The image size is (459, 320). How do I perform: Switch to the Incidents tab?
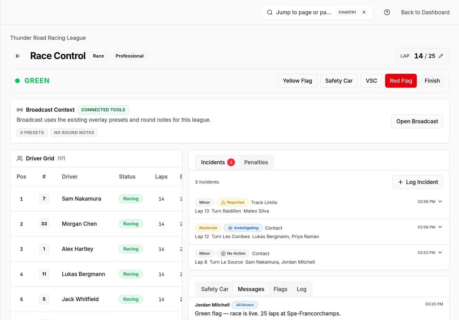coord(218,162)
